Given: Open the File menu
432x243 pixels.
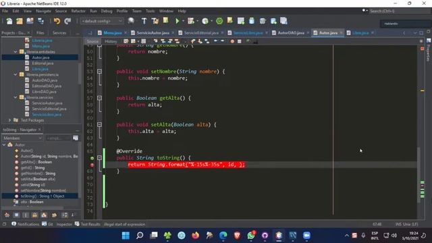Looking at the screenshot, I should tap(5, 11).
